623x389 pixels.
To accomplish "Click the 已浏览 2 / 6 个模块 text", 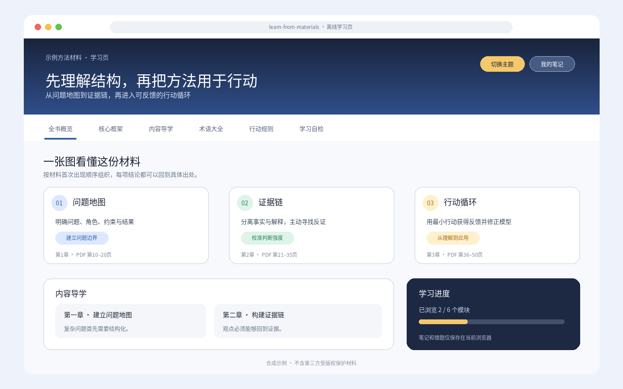I will coord(444,310).
